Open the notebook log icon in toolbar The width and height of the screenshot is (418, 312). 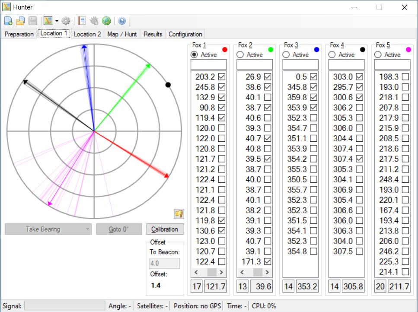click(x=82, y=21)
